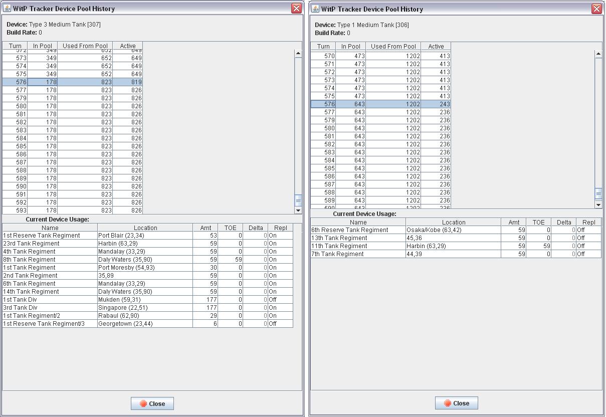
Task: Sort by Active column in Type 1 window
Action: pos(436,46)
